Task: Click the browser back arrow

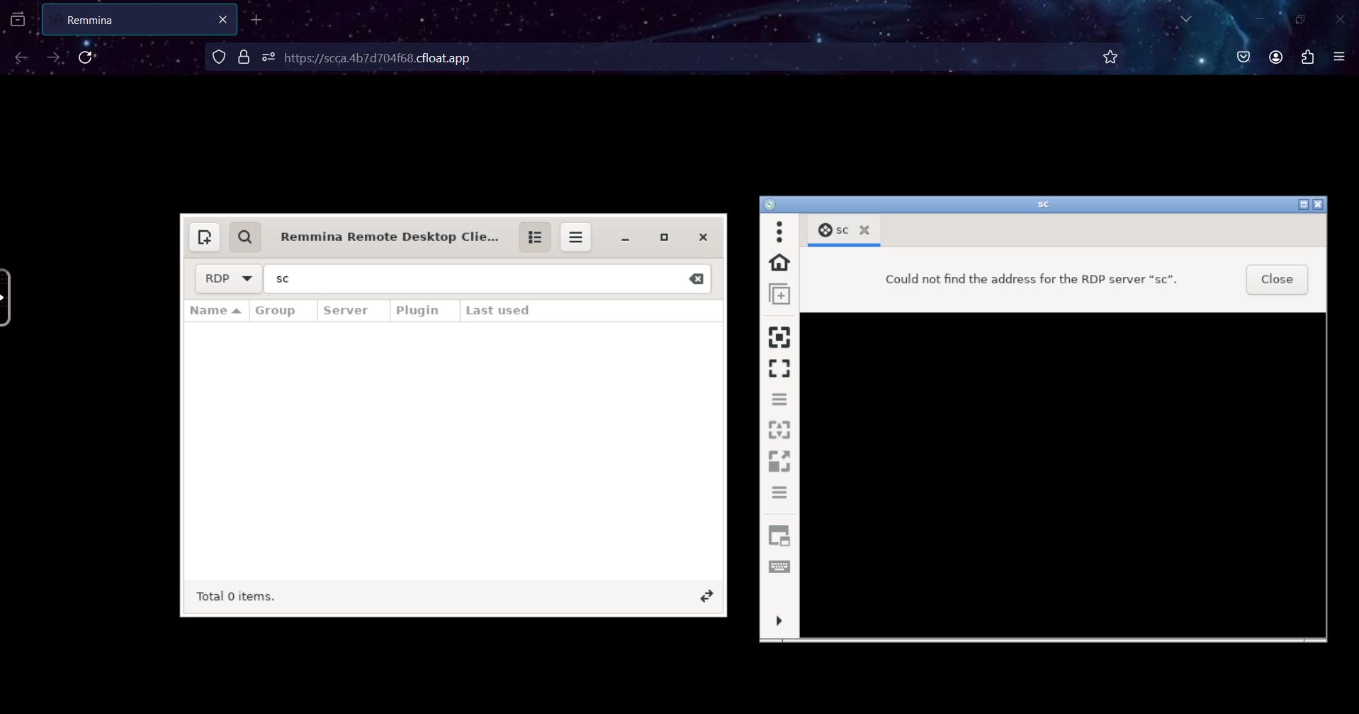Action: (21, 57)
